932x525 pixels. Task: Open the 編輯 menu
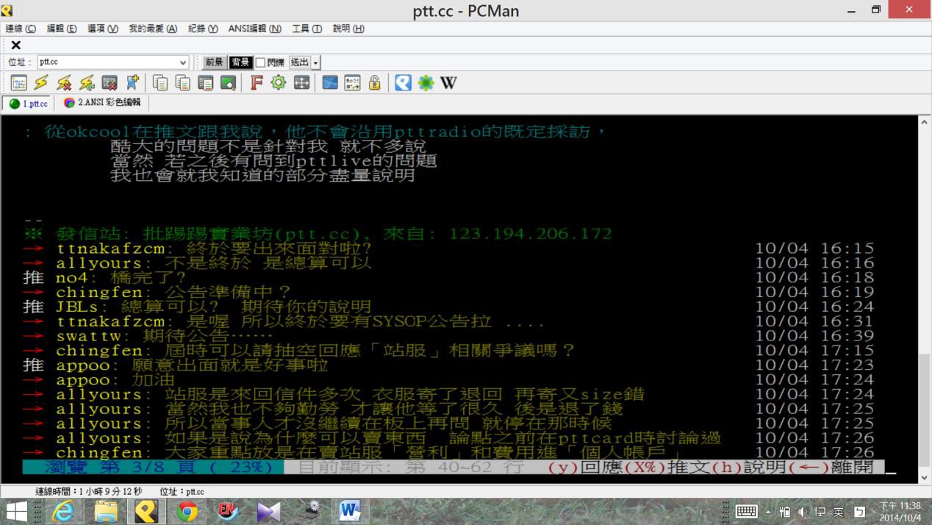tap(62, 29)
